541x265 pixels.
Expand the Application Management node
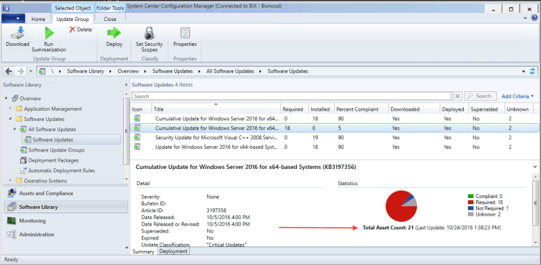point(11,109)
